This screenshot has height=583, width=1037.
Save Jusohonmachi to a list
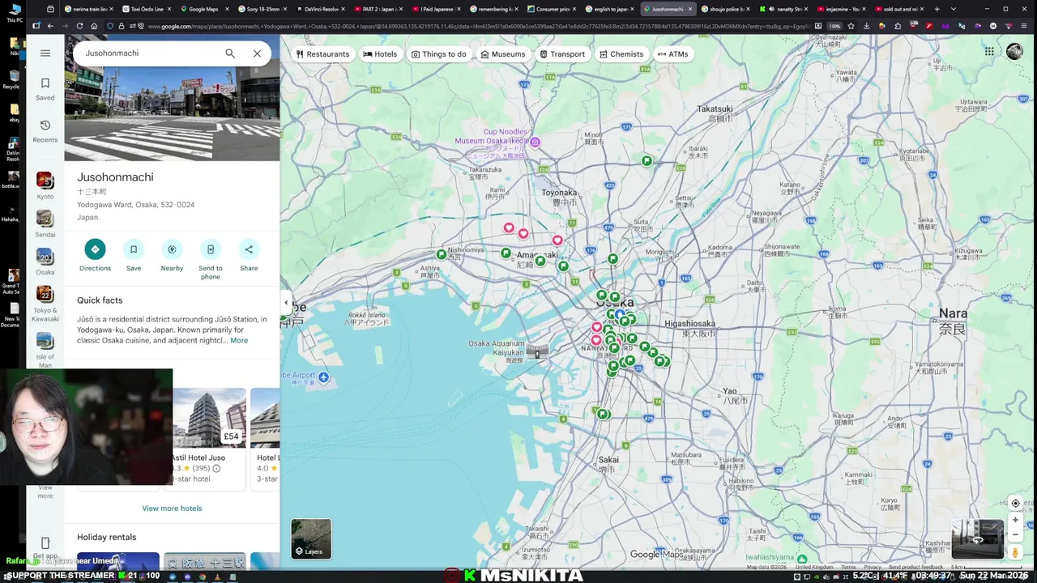click(134, 256)
